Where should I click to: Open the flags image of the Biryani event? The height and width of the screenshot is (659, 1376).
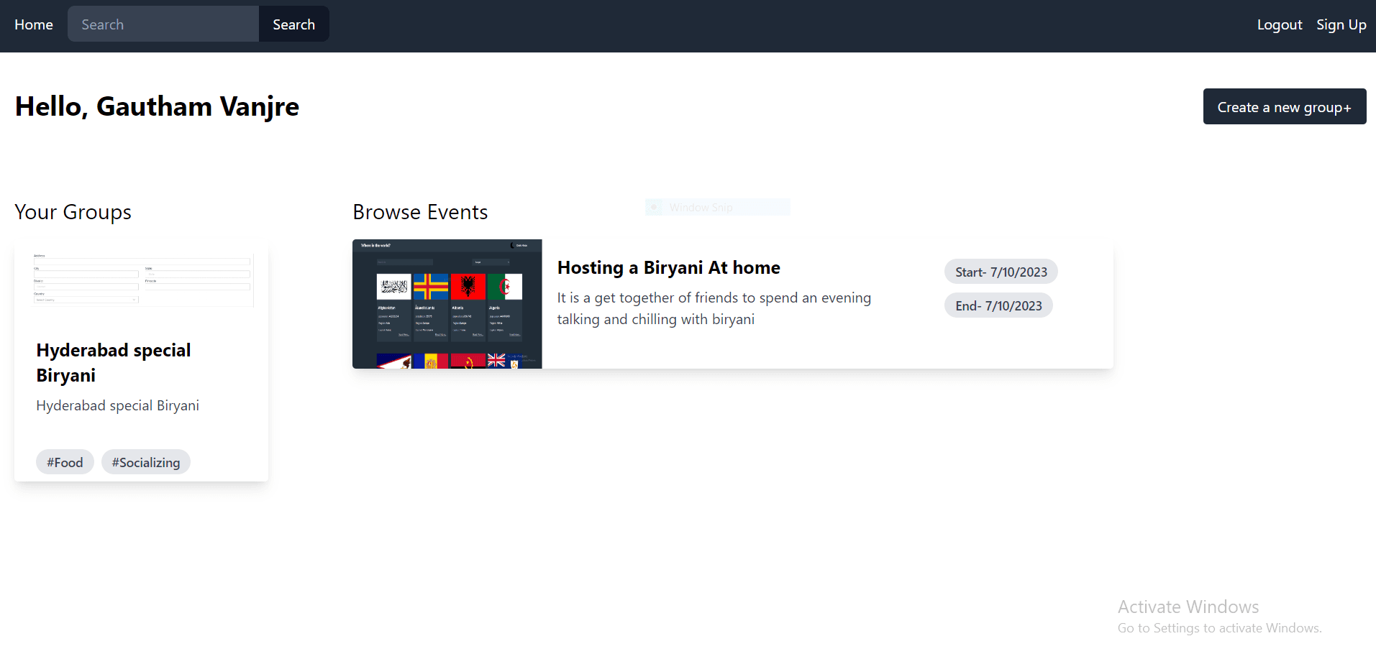point(447,304)
